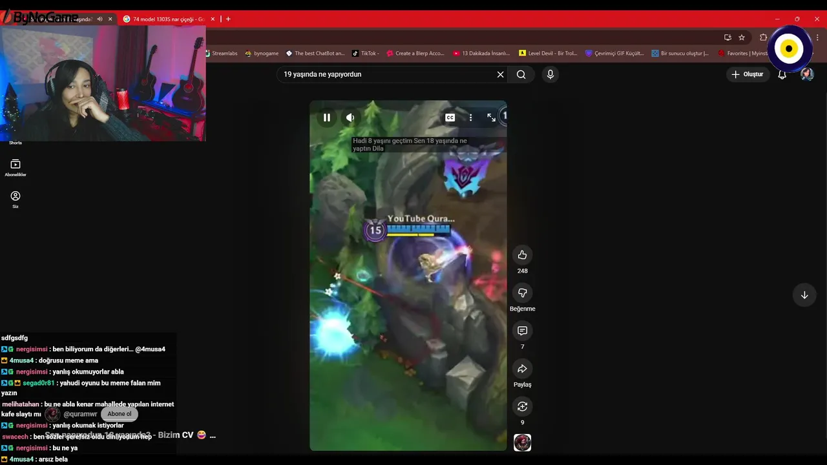Open YouTube notifications bell
The width and height of the screenshot is (827, 465).
point(782,74)
